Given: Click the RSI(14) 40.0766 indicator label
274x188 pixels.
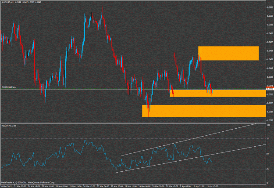Looking at the screenshot, I should [9, 126].
